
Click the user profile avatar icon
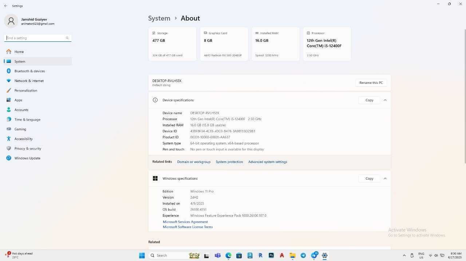coord(11,21)
